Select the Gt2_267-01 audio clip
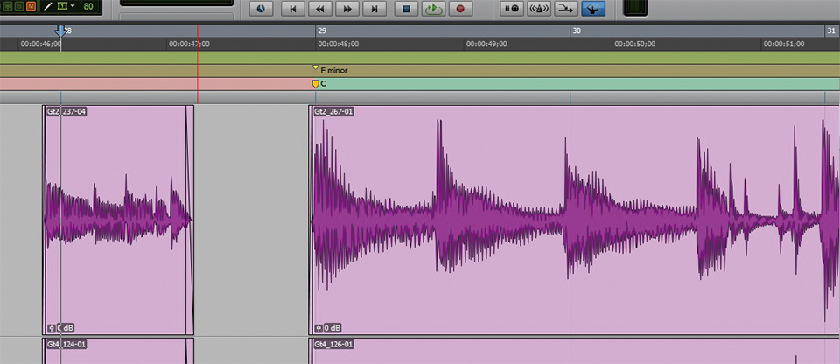This screenshot has width=840, height=364. click(574, 220)
